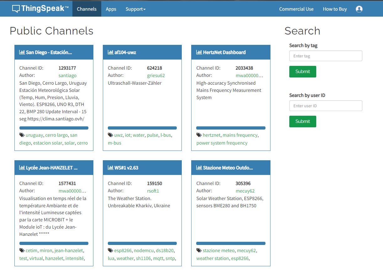
Task: Select the hertznet tag link
Action: (212, 135)
